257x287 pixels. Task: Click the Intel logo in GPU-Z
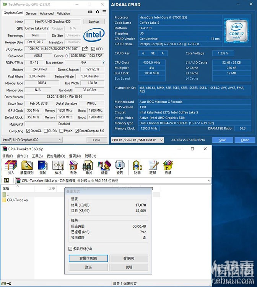coord(94,34)
